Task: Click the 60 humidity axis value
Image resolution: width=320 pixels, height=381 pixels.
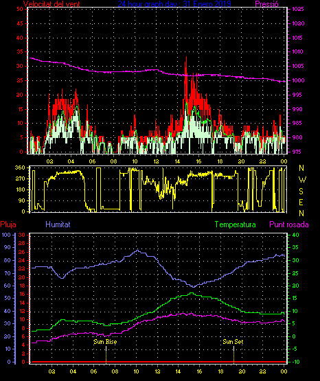Action: pyautogui.click(x=8, y=286)
